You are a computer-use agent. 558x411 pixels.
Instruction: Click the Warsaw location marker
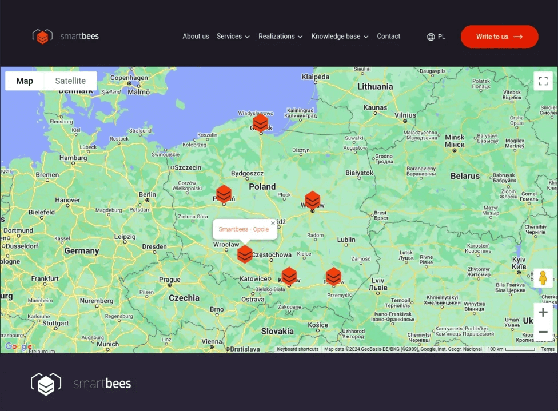(x=312, y=198)
